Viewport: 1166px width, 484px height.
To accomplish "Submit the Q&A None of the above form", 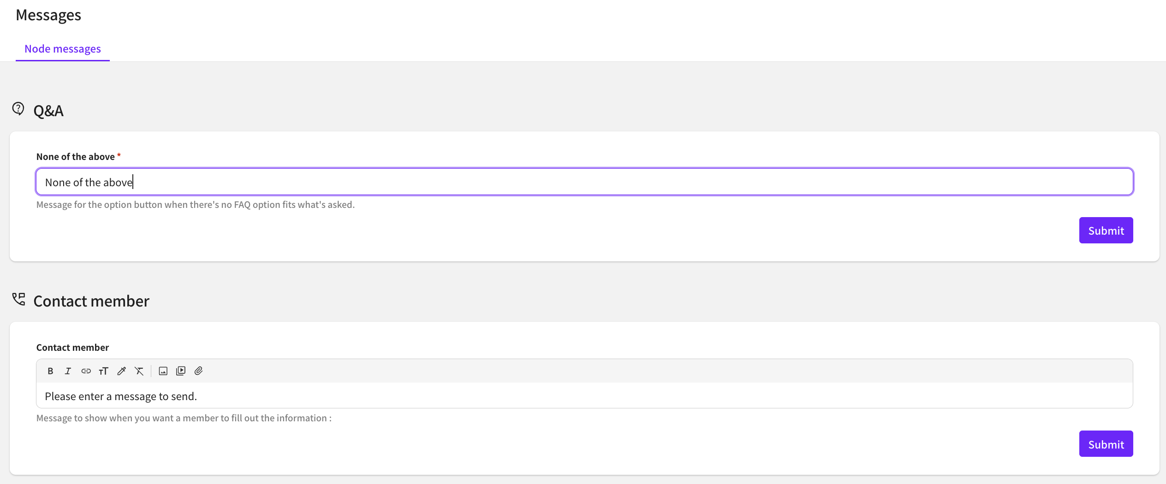I will point(1106,230).
